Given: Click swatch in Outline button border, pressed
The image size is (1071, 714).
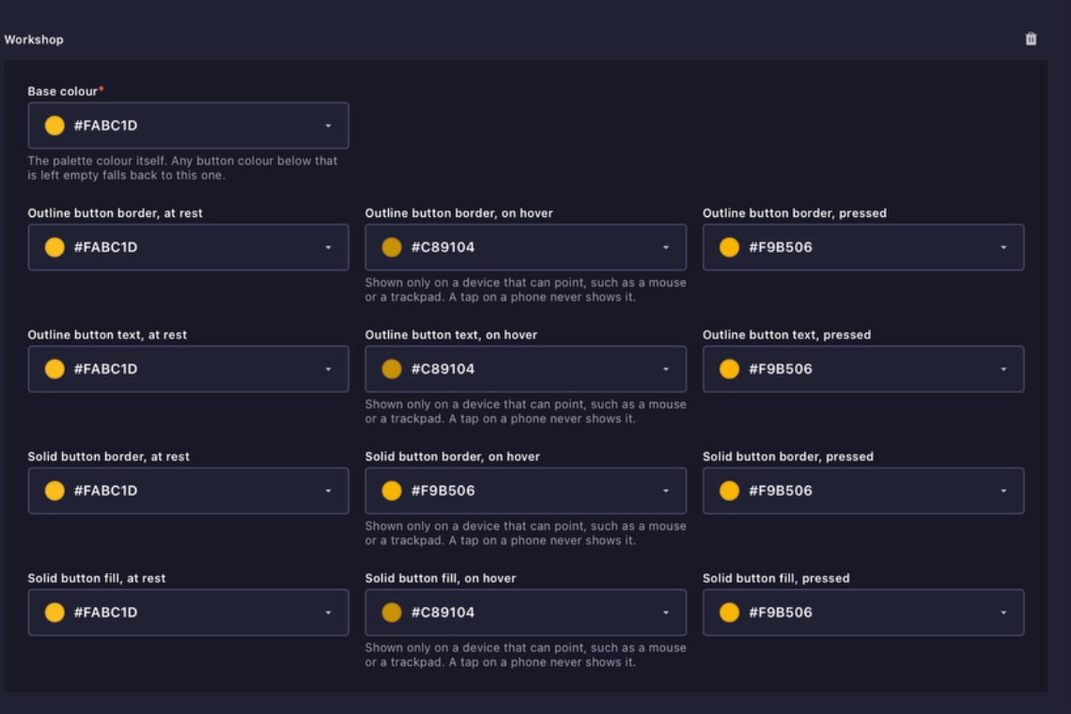Looking at the screenshot, I should [x=729, y=247].
